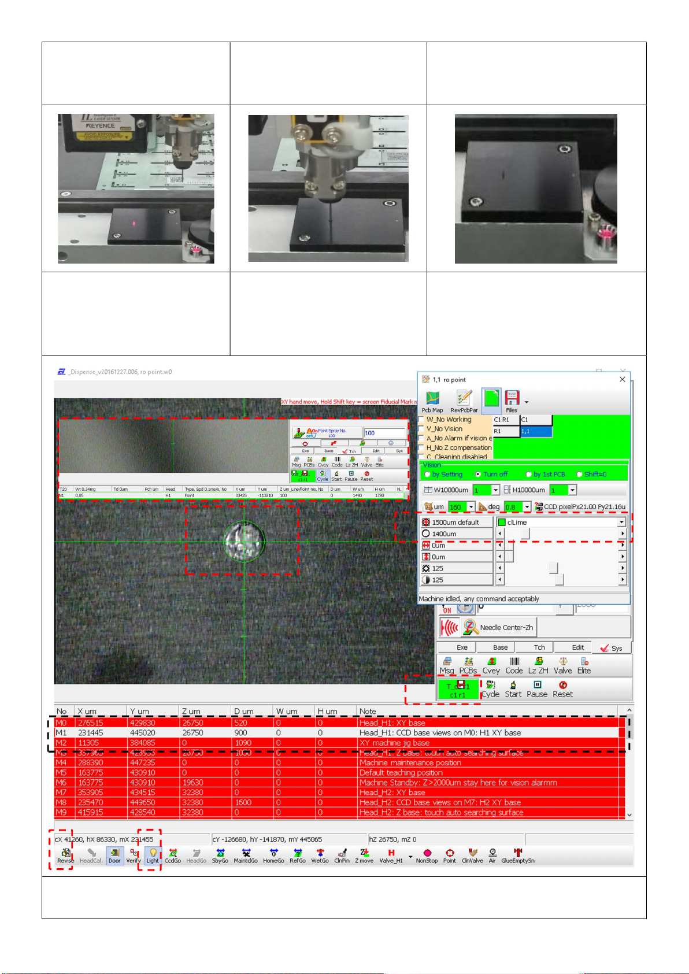689x974 pixels.
Task: Click the RefGo toolbar icon
Action: [298, 856]
